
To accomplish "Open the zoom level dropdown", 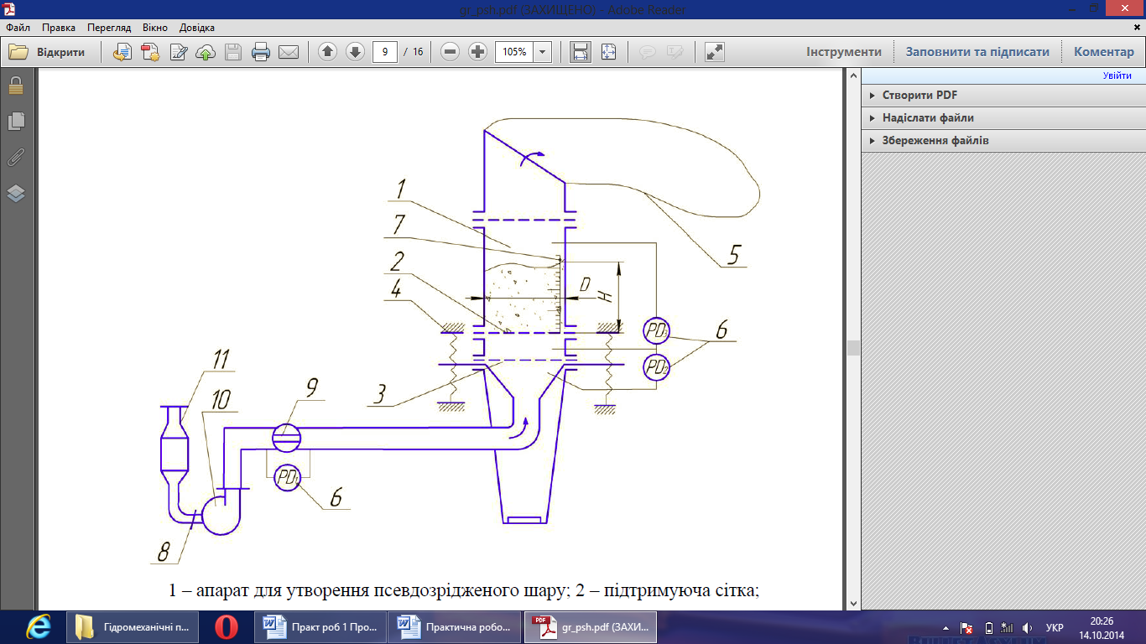I will [x=543, y=52].
